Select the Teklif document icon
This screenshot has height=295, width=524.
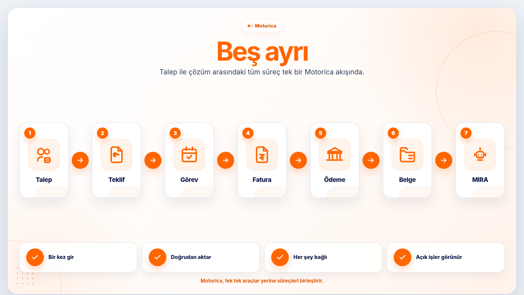[117, 155]
